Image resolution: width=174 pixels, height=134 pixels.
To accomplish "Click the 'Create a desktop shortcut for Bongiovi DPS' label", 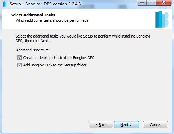I will point(59,58).
